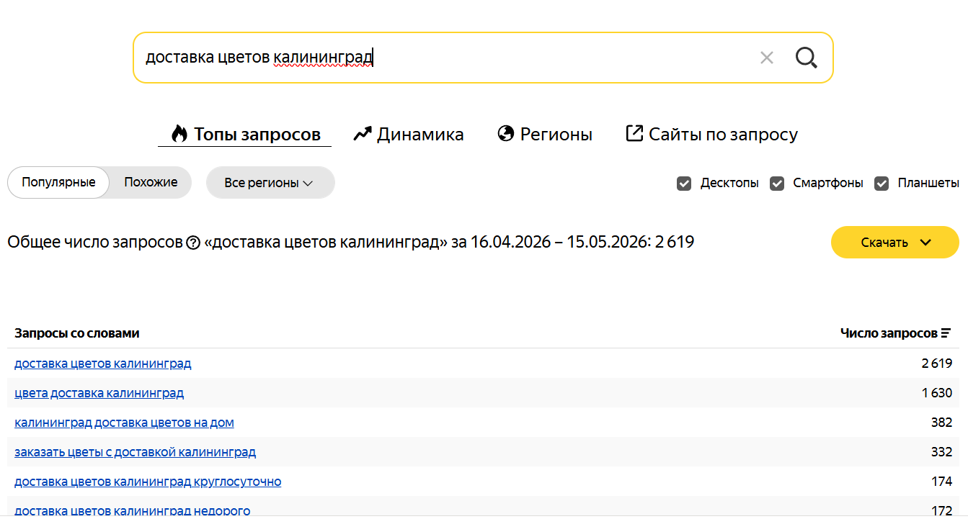Click the Запросы со словами column header

point(77,333)
